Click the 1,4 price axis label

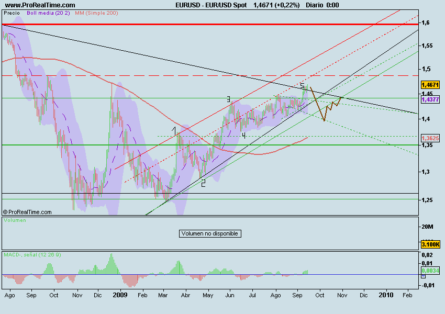pyautogui.click(x=426, y=119)
